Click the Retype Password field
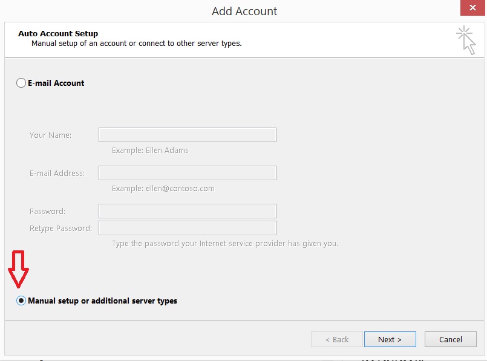Screen dimensions: 487x361 (x=186, y=228)
